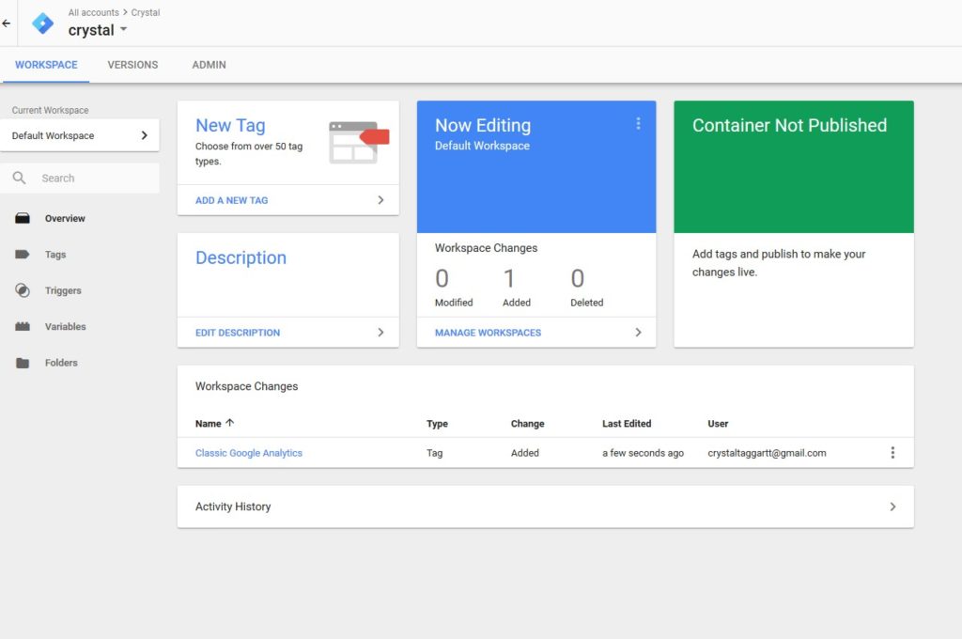This screenshot has height=639, width=962.
Task: Click the Manage Workspaces chevron
Action: point(638,332)
